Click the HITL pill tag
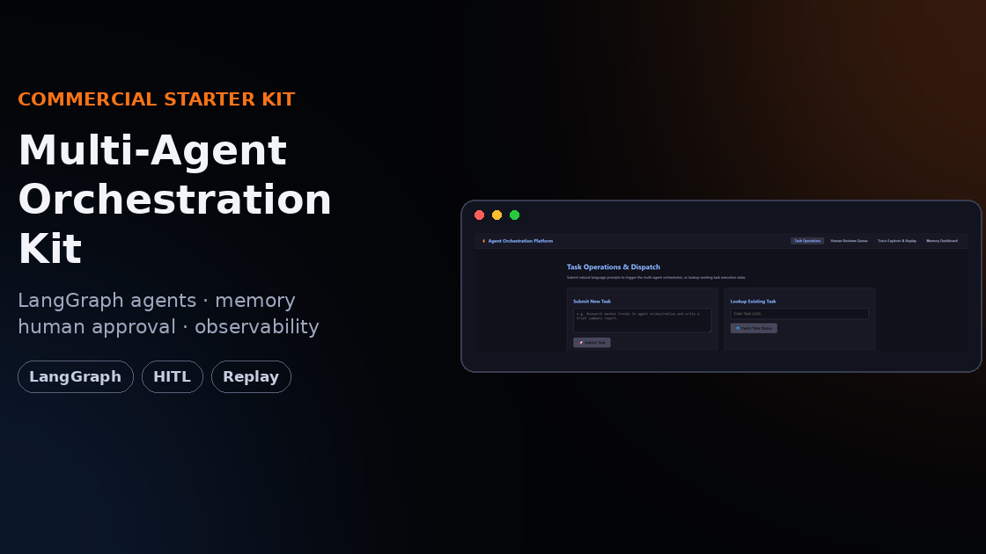This screenshot has height=554, width=986. point(173,377)
